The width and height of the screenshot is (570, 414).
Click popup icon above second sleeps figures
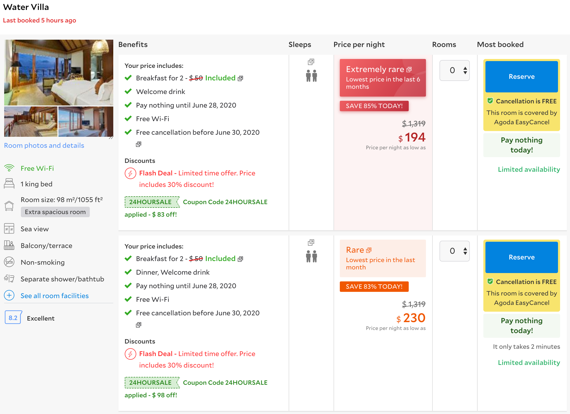point(311,243)
